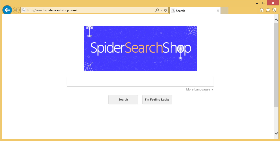This screenshot has height=141, width=280.
Task: Open Favorites star icon
Action: (x=268, y=10)
